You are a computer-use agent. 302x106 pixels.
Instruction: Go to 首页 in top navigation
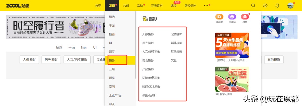coord(98,6)
